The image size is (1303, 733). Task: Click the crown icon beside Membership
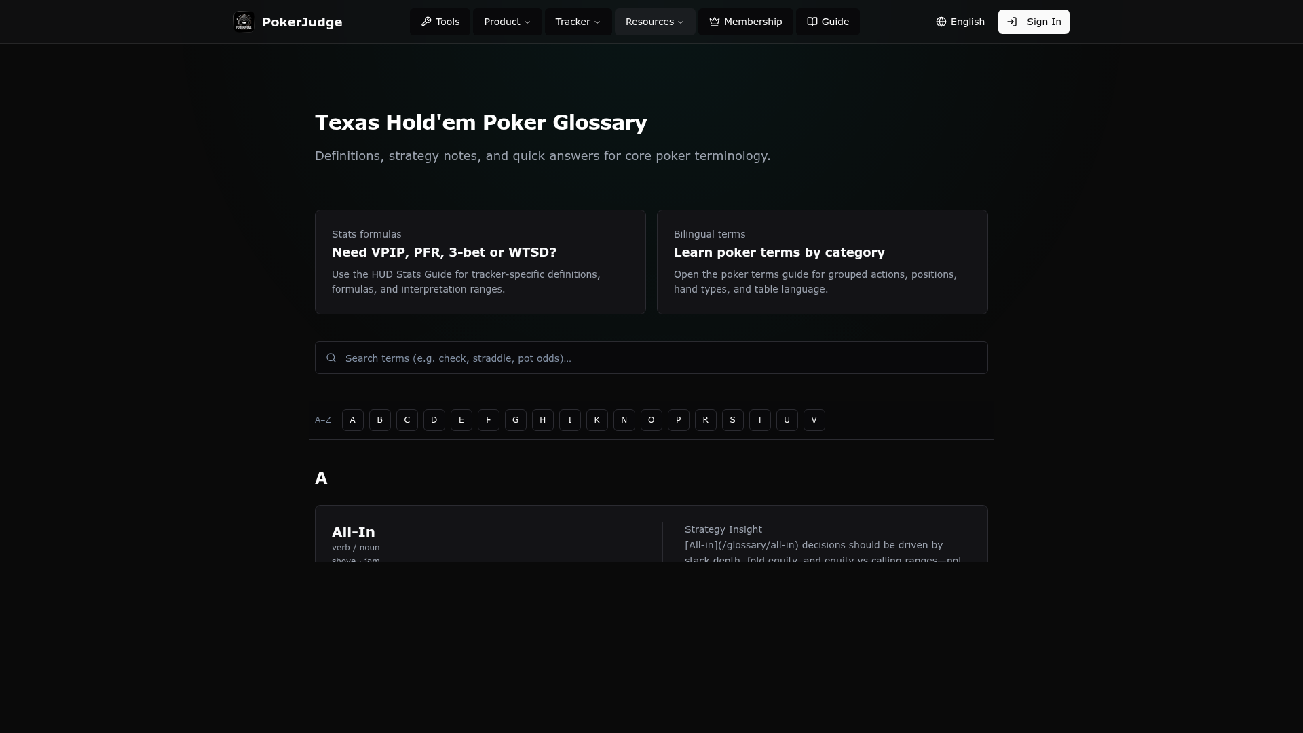[715, 22]
